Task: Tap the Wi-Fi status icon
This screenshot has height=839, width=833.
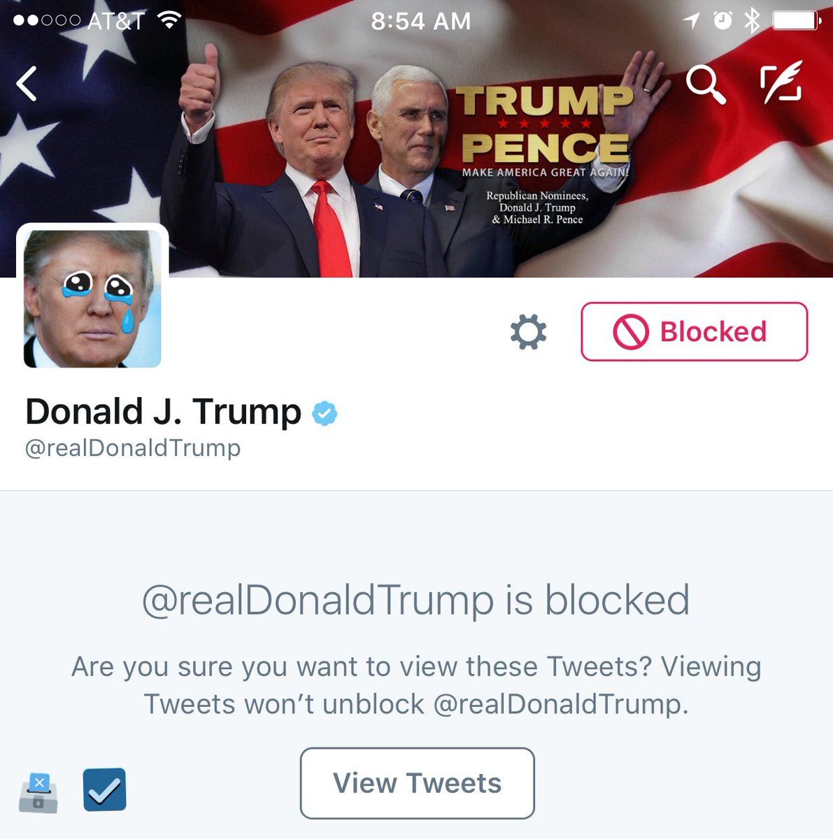Action: 169,20
